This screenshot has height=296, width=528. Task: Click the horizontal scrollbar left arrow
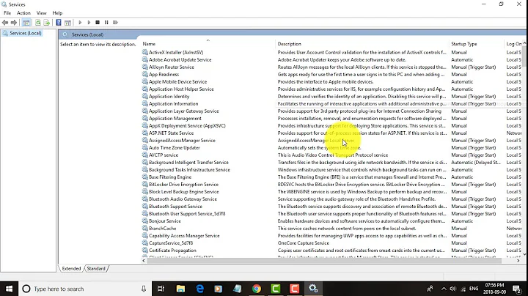[144, 261]
